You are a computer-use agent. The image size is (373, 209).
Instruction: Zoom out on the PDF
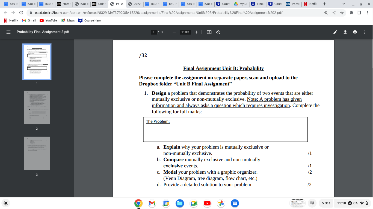[174, 32]
